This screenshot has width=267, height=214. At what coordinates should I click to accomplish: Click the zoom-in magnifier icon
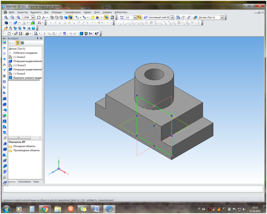point(5,17)
